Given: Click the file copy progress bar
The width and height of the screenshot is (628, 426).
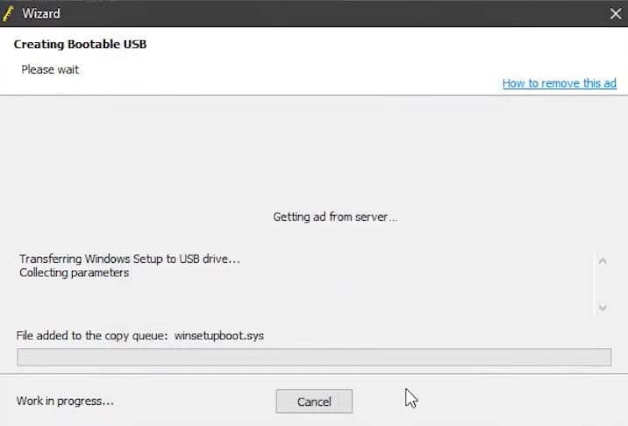Looking at the screenshot, I should click(314, 357).
